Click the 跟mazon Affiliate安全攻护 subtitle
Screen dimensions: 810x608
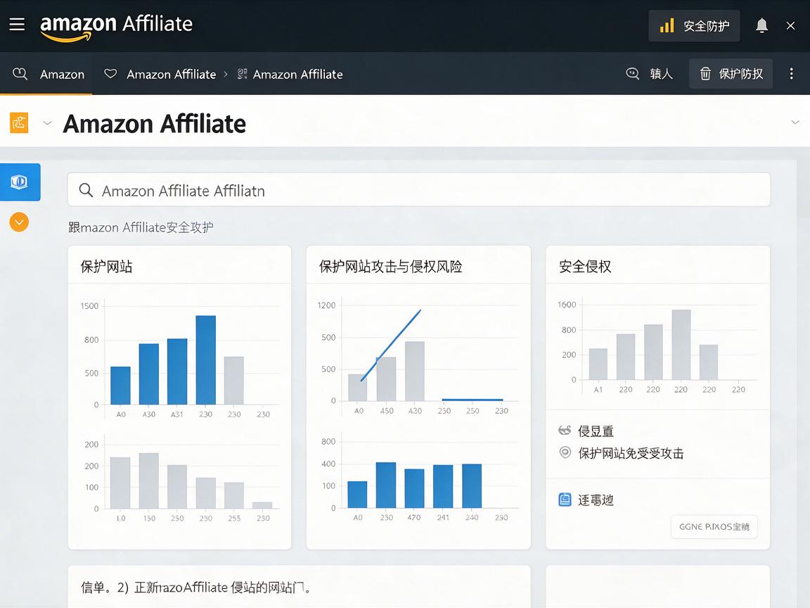[x=141, y=227]
